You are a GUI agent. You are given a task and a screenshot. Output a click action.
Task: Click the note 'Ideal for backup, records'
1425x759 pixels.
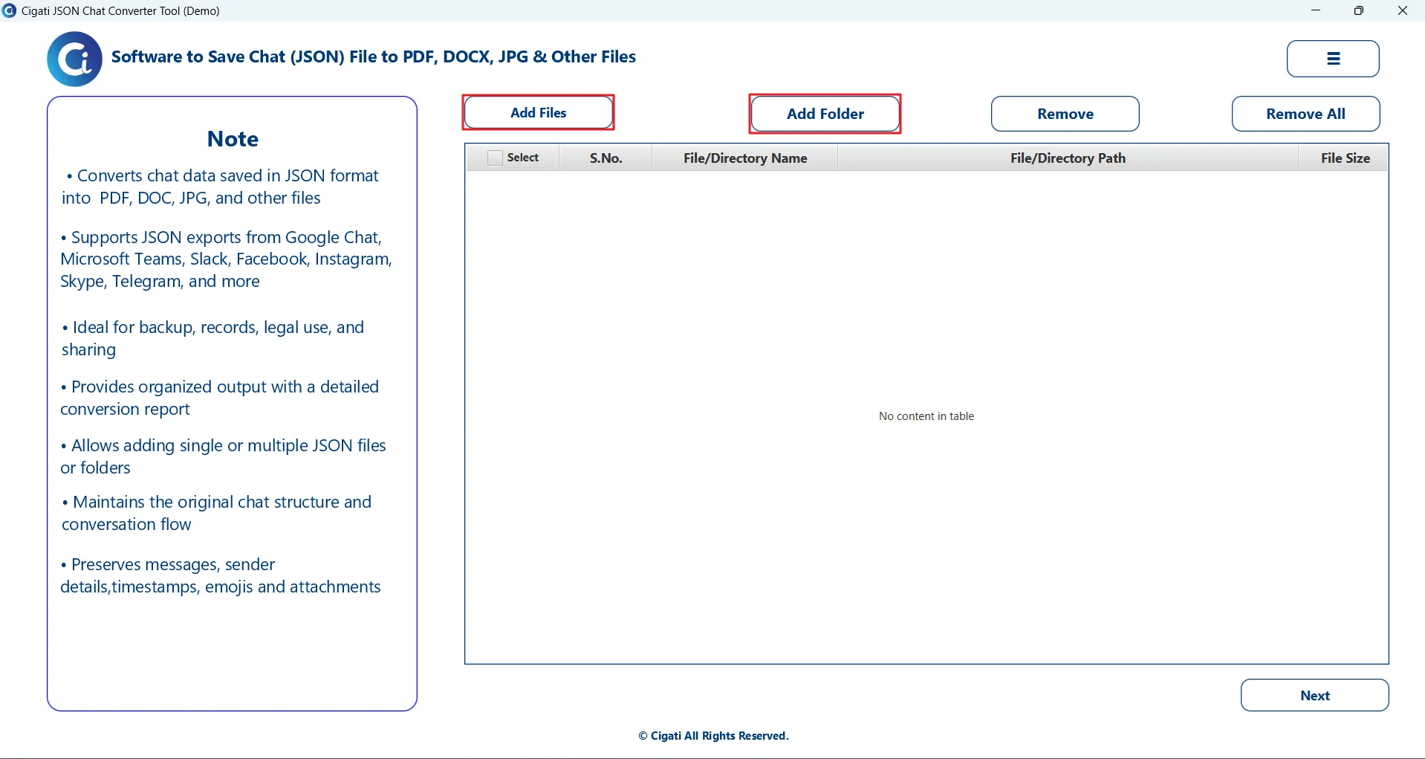tap(213, 338)
